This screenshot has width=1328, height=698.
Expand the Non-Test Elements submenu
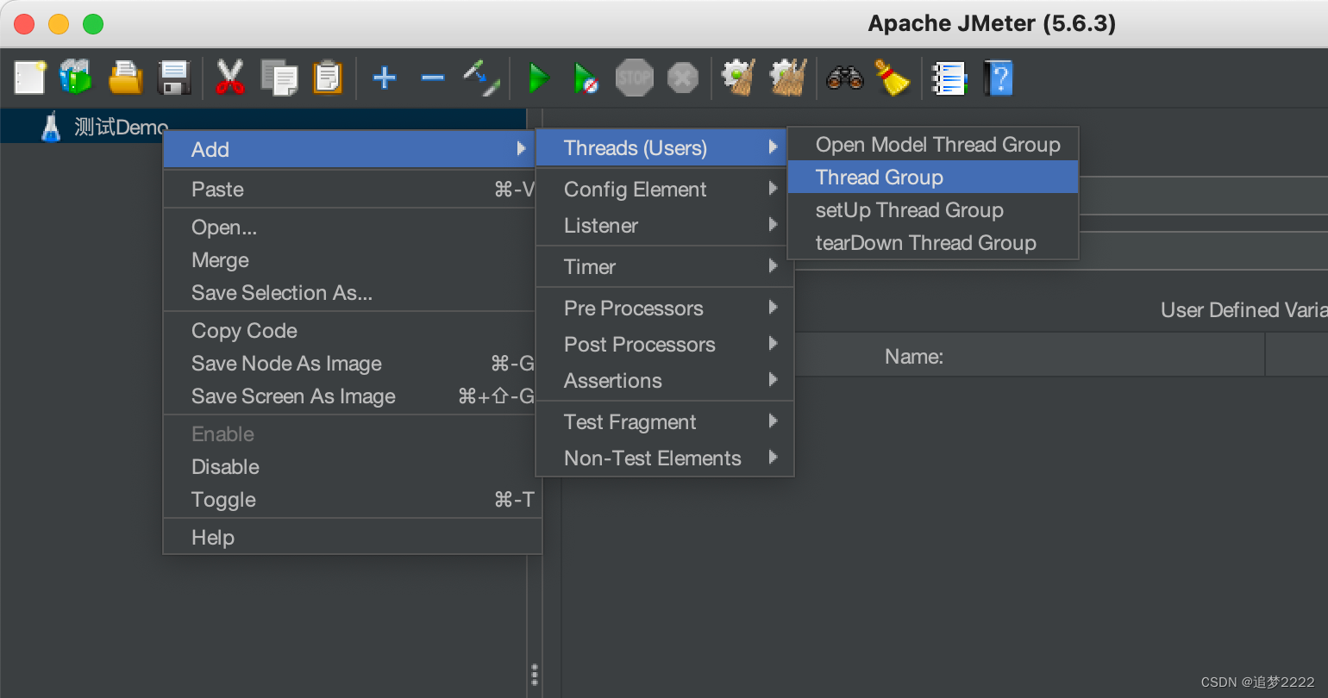point(664,458)
